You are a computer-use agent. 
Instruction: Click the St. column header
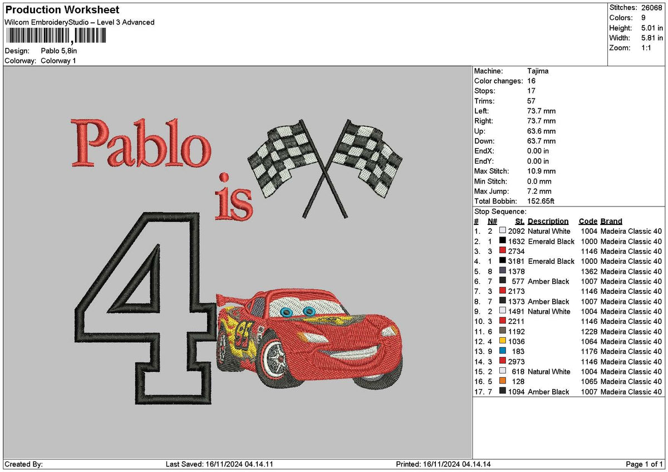coord(520,222)
